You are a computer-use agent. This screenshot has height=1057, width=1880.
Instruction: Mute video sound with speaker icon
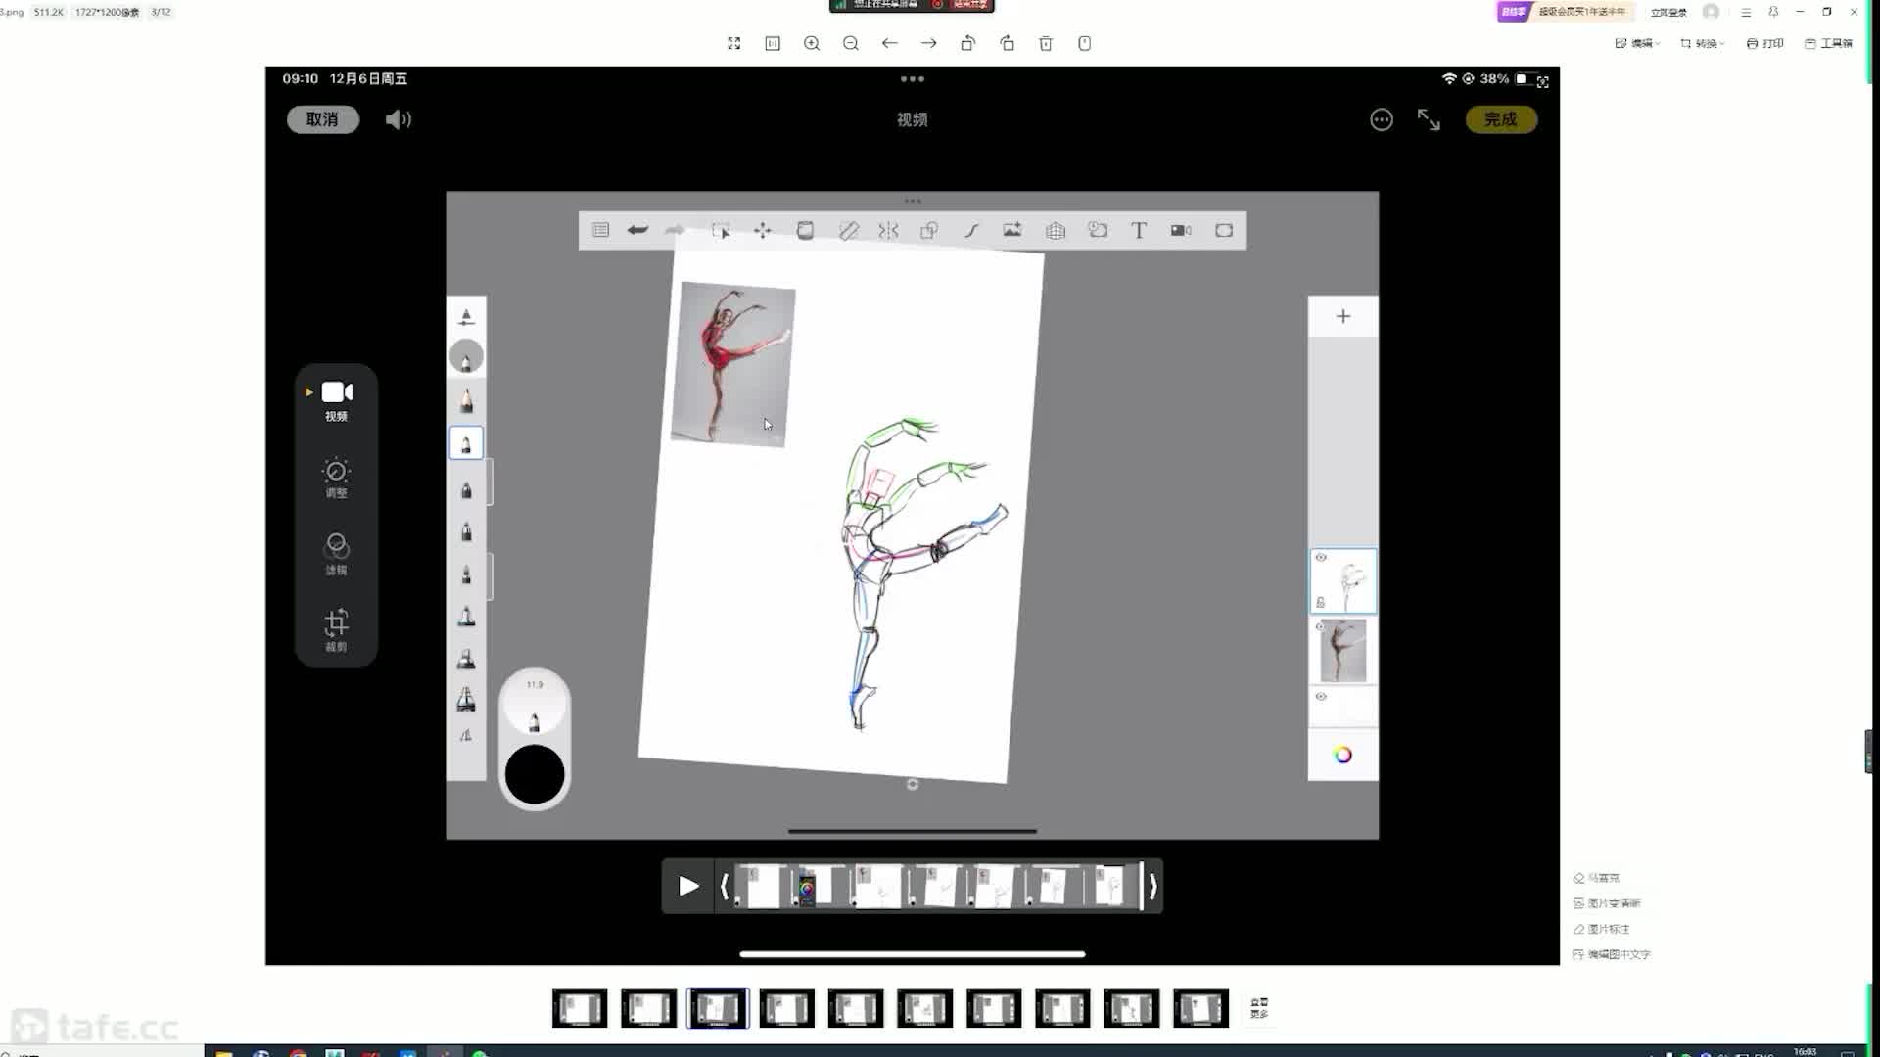click(x=398, y=119)
